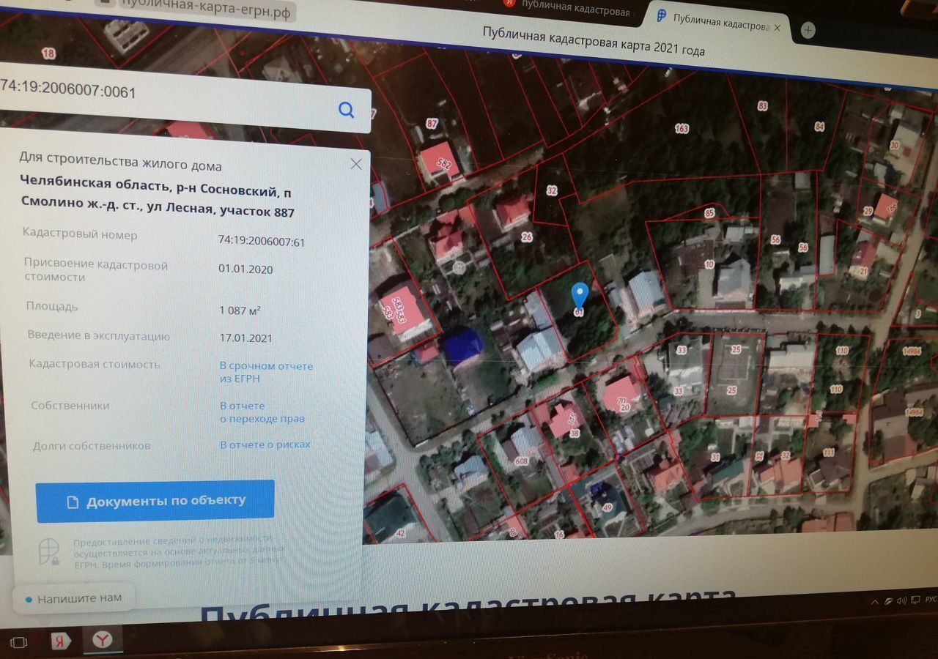Switch input language via 'РУС' indicator

point(931,600)
